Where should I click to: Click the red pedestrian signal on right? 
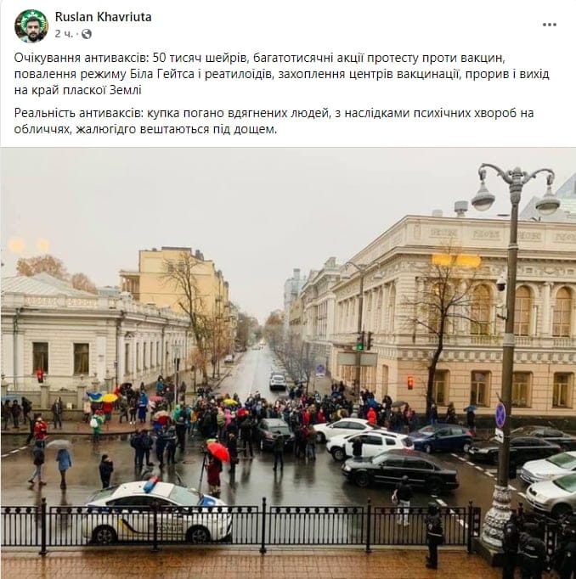click(410, 383)
